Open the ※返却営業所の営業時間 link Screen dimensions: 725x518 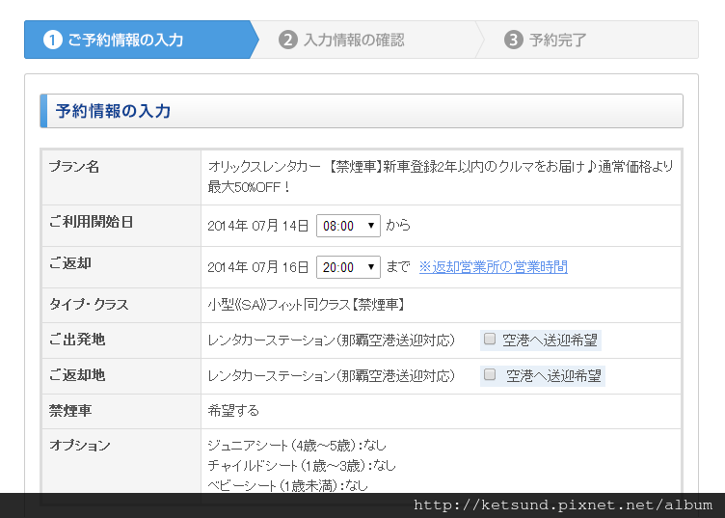[494, 267]
